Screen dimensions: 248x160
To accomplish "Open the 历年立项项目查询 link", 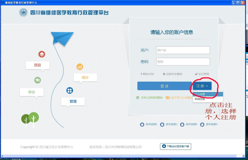I will pos(150,98).
